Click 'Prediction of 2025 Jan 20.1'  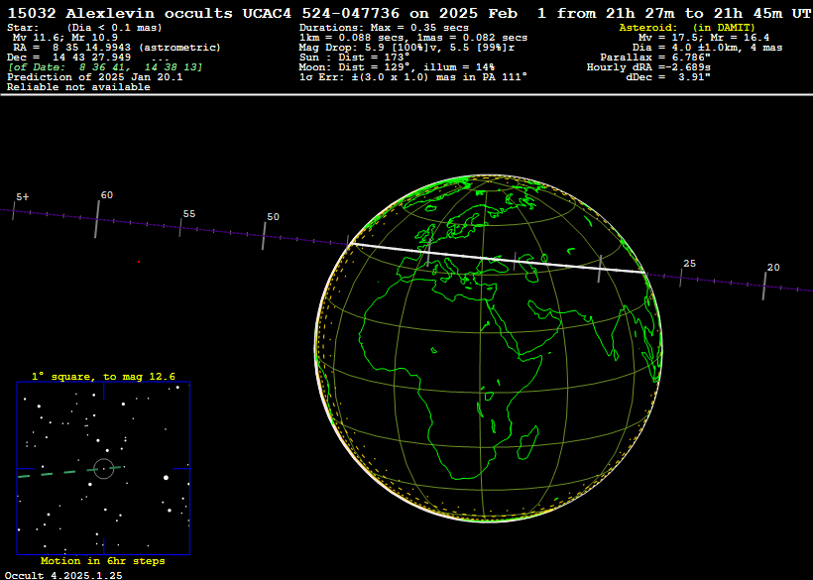coord(95,77)
